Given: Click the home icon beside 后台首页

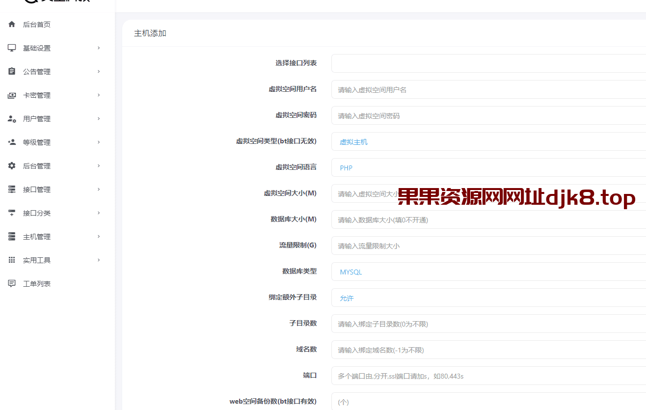Looking at the screenshot, I should 11,24.
